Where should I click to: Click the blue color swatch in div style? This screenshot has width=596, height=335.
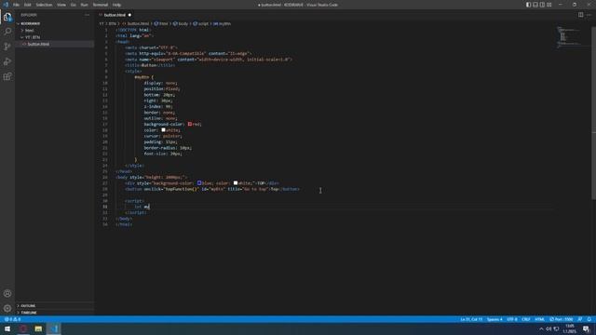[x=199, y=182]
